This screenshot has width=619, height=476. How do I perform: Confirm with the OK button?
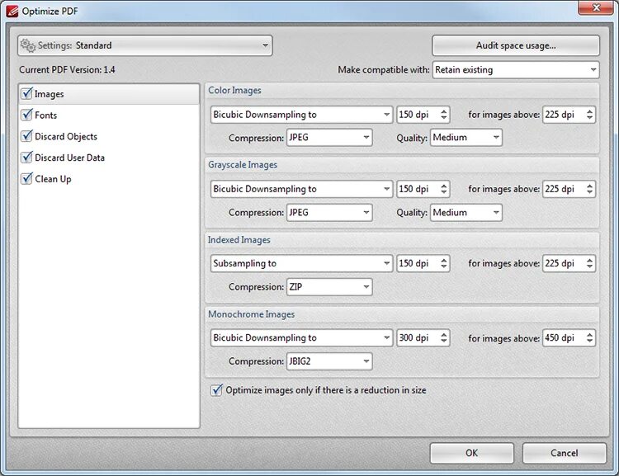(472, 453)
